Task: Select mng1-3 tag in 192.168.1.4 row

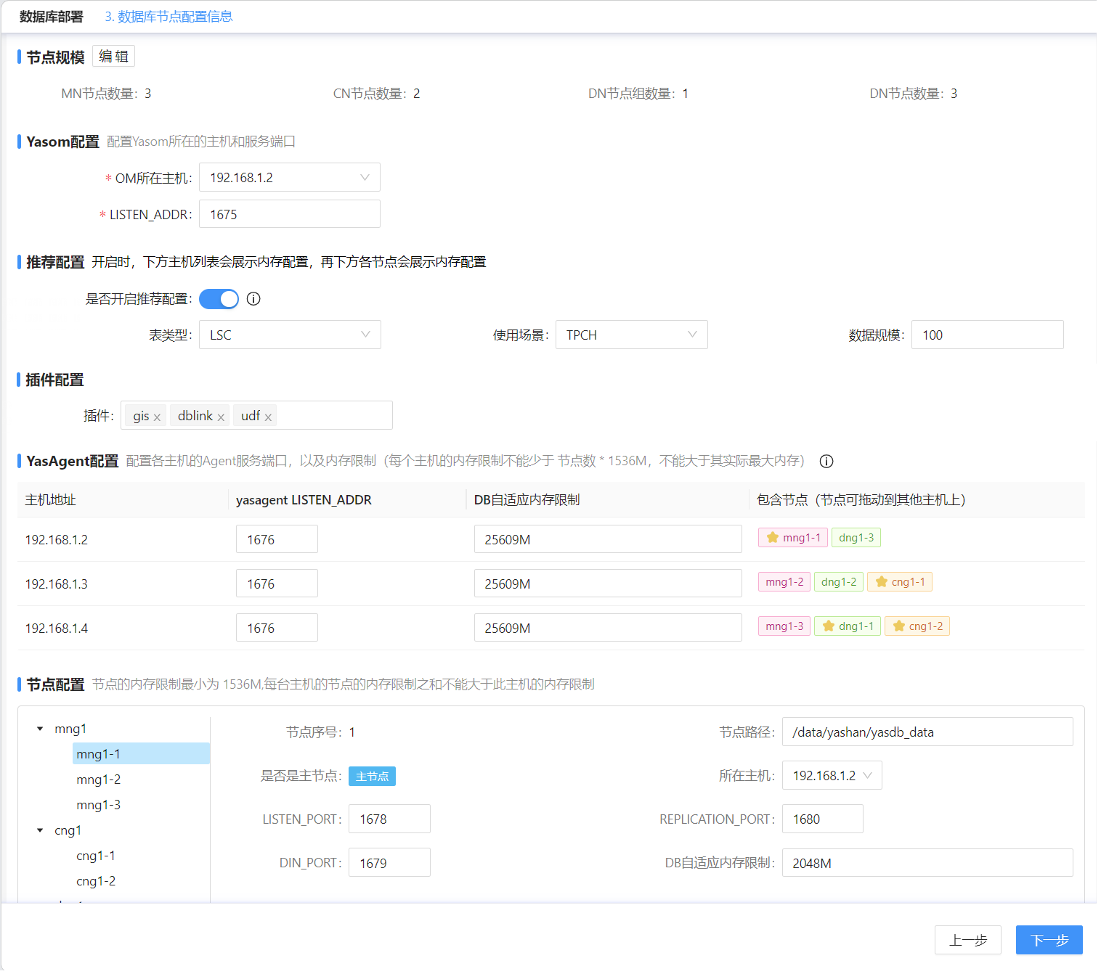Action: tap(784, 626)
